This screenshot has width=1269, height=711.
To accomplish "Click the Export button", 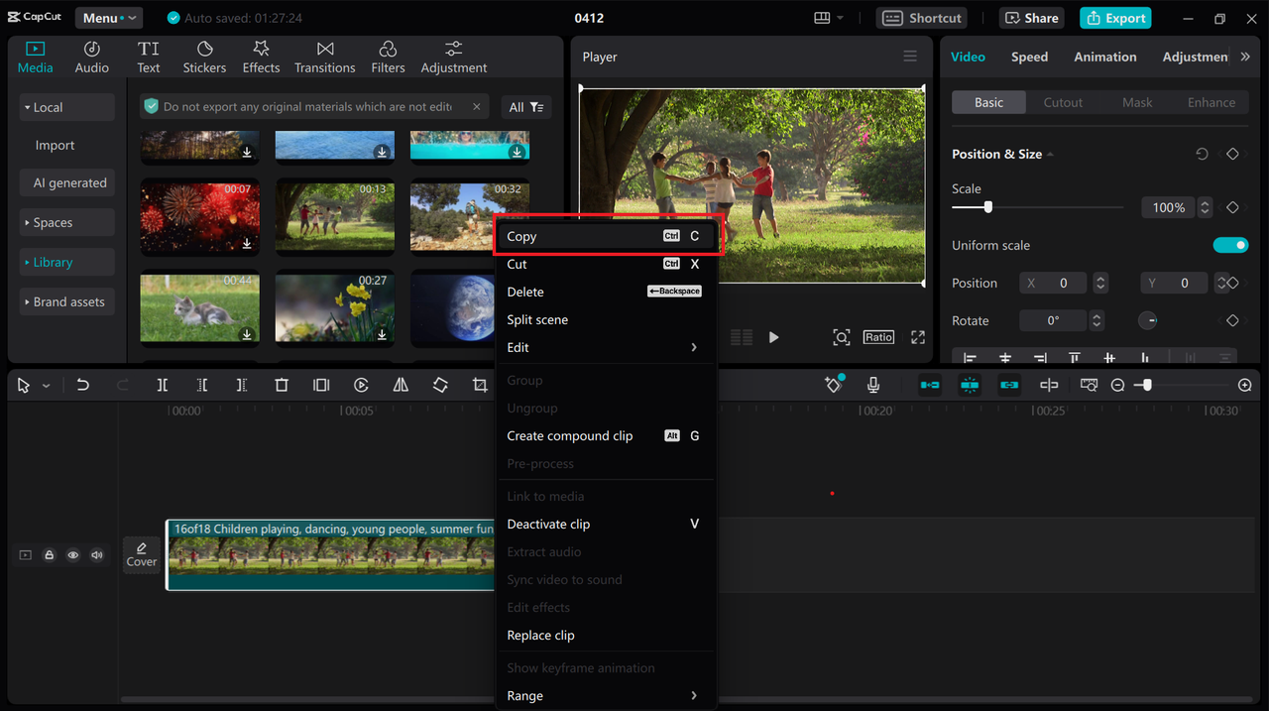I will (1115, 18).
